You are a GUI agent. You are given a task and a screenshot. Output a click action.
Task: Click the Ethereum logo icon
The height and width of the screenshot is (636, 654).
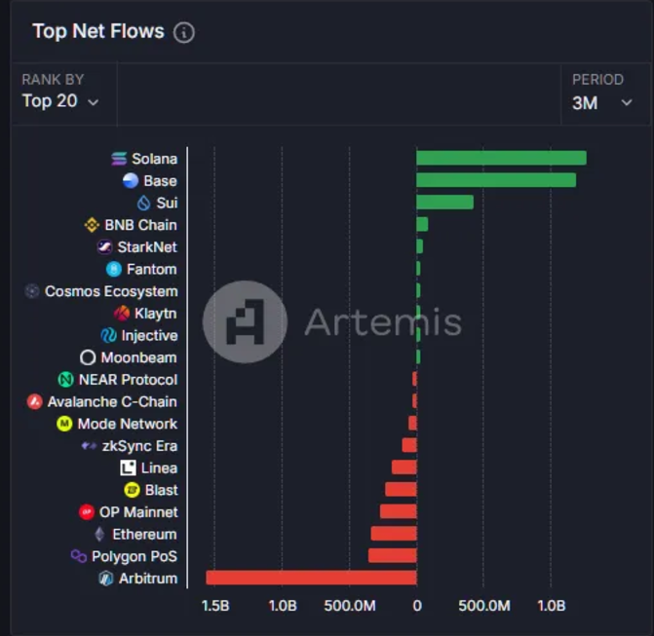(x=99, y=534)
